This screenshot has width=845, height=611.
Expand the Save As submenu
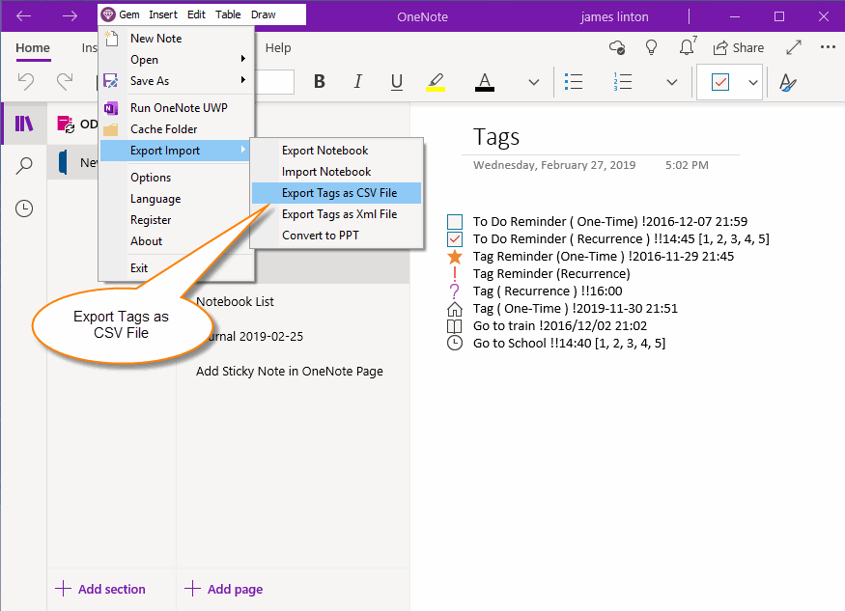(177, 81)
